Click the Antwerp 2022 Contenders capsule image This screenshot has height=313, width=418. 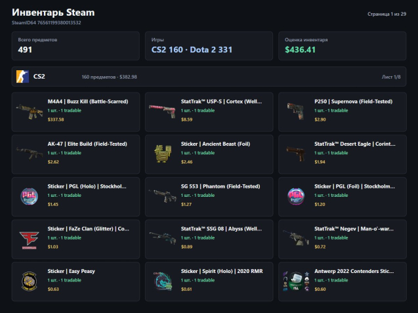pyautogui.click(x=296, y=282)
